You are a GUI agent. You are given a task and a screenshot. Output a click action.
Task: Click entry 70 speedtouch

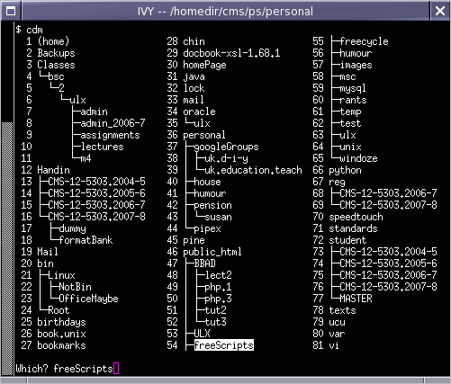(x=356, y=217)
